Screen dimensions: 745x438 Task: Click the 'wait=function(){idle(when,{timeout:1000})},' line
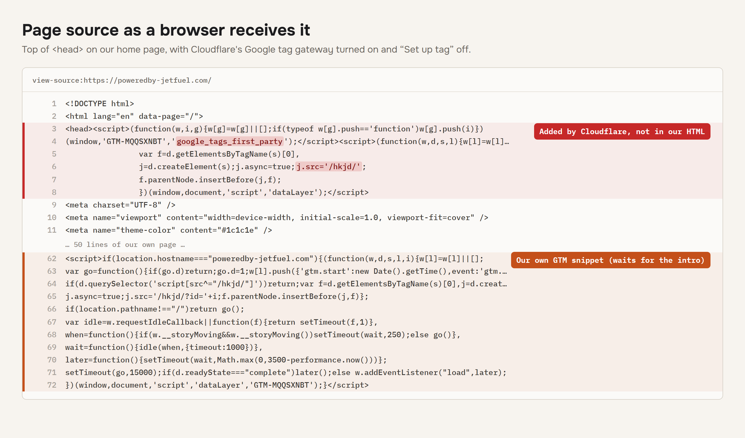pos(164,347)
